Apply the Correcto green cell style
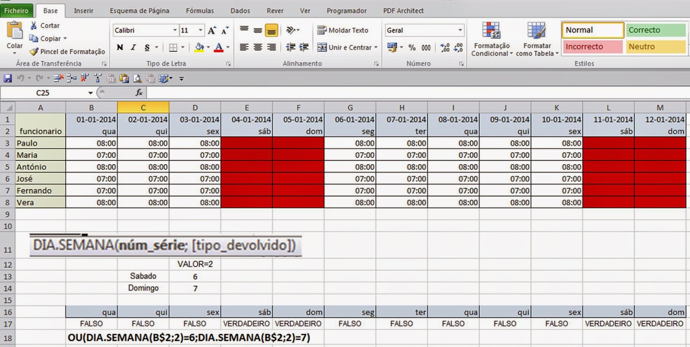This screenshot has height=347, width=690. tap(655, 30)
